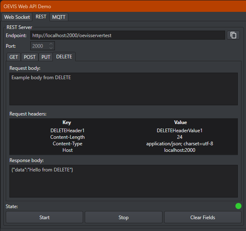
Task: Select the DELETEHeader1 key cell
Action: click(x=68, y=131)
